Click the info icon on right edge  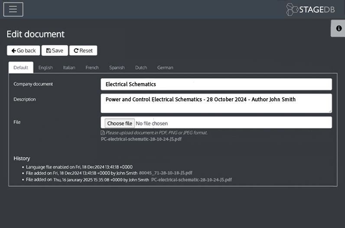point(338,28)
